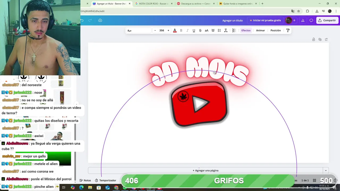The width and height of the screenshot is (340, 191).
Task: Open the browser downloads
Action: click(317, 11)
